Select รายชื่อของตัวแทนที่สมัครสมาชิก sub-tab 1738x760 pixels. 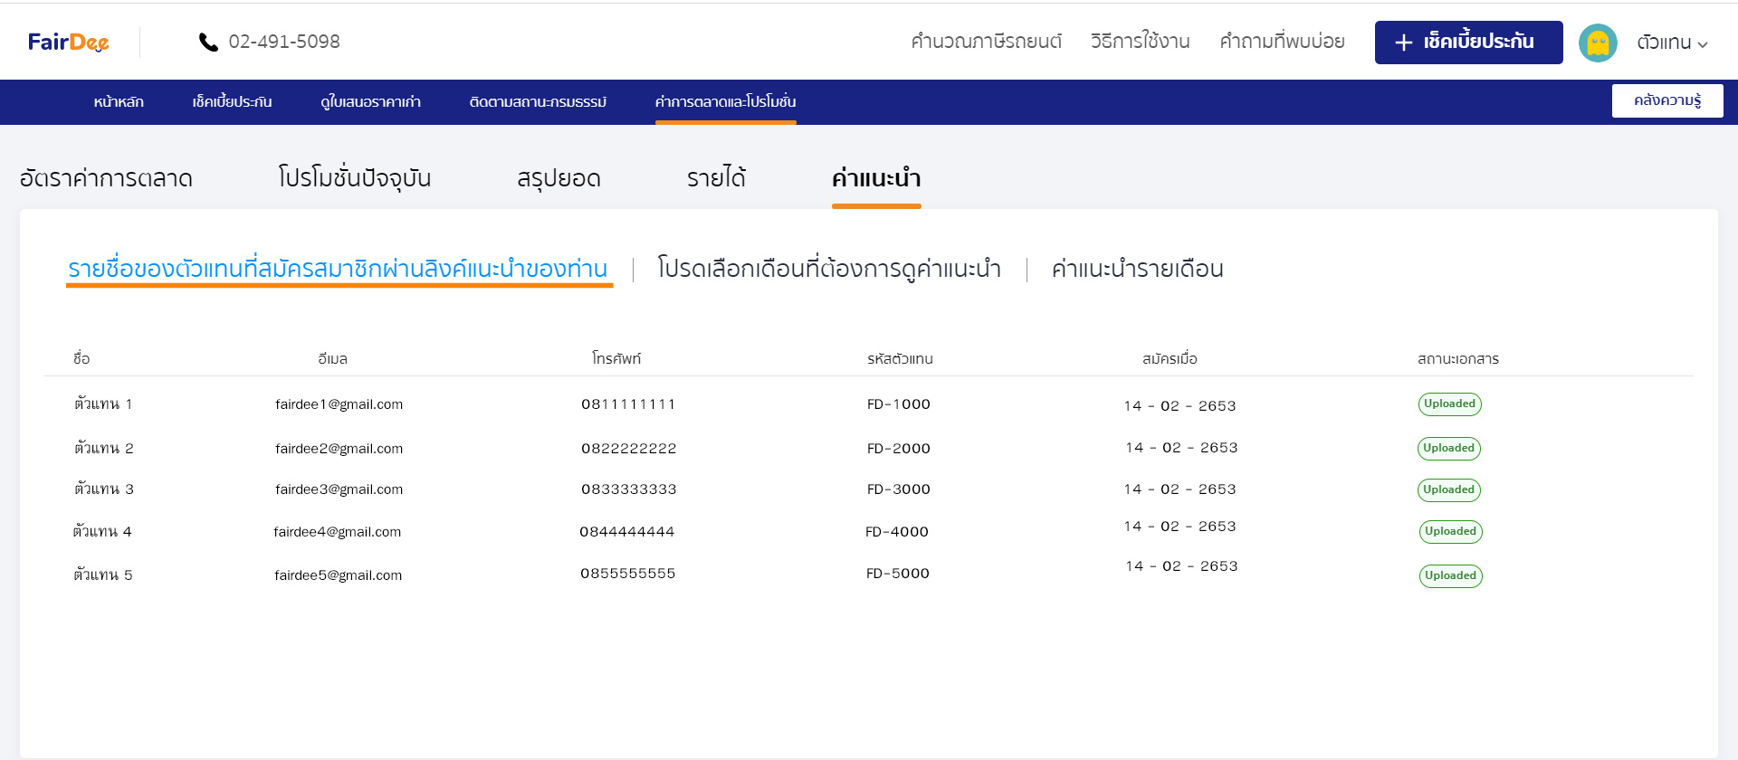coord(338,269)
